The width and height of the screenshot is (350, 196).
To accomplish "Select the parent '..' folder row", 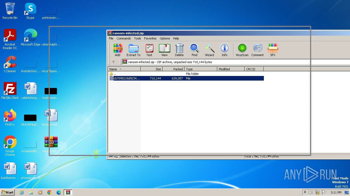I will [186, 74].
